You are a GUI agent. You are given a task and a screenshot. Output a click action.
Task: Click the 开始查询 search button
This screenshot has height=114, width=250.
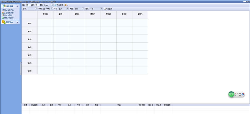108,9
